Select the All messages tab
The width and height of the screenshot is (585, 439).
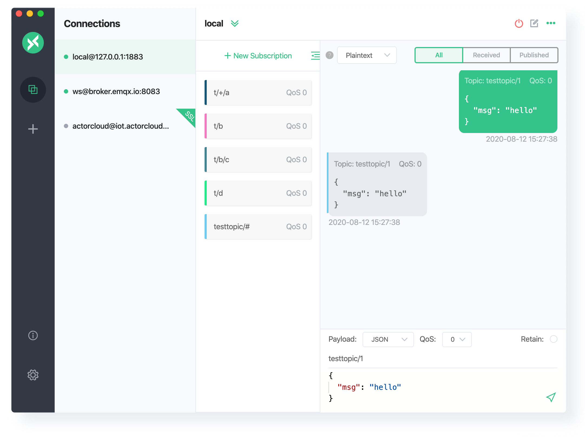[x=438, y=55]
